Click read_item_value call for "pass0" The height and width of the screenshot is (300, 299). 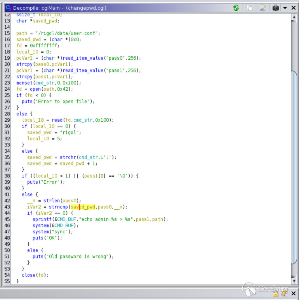click(83, 58)
